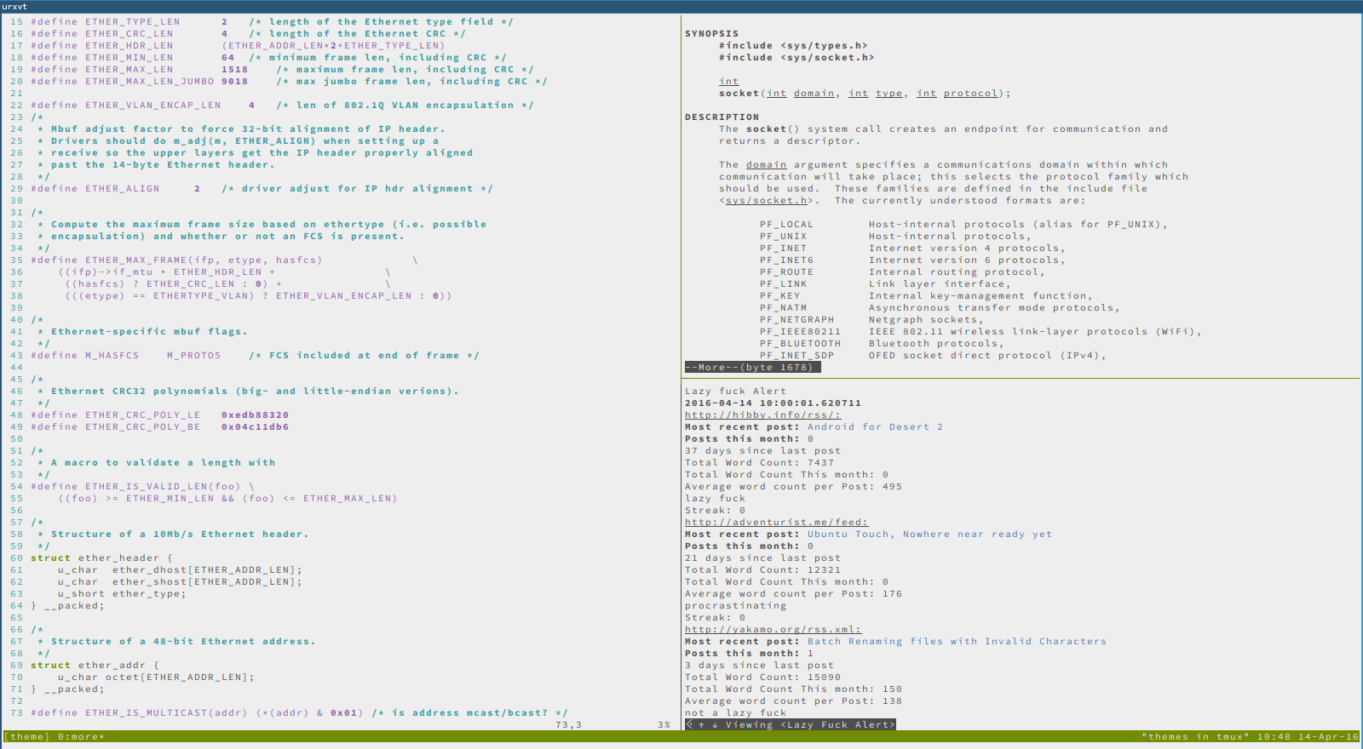This screenshot has width=1363, height=749.
Task: Click the 73,3 cursor position in vim ruler
Action: [x=568, y=725]
